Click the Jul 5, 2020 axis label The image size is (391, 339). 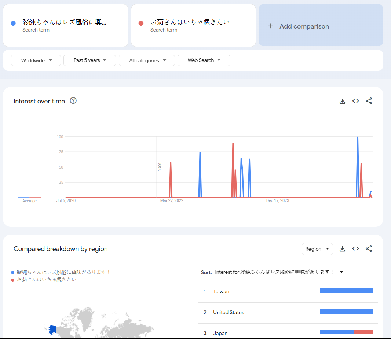[66, 200]
